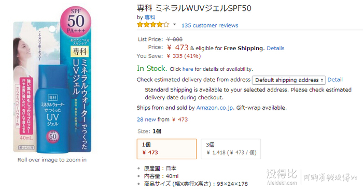Viewport: 363px width, 195px height.
Task: Open Free Shipping Details link
Action: coord(275,48)
